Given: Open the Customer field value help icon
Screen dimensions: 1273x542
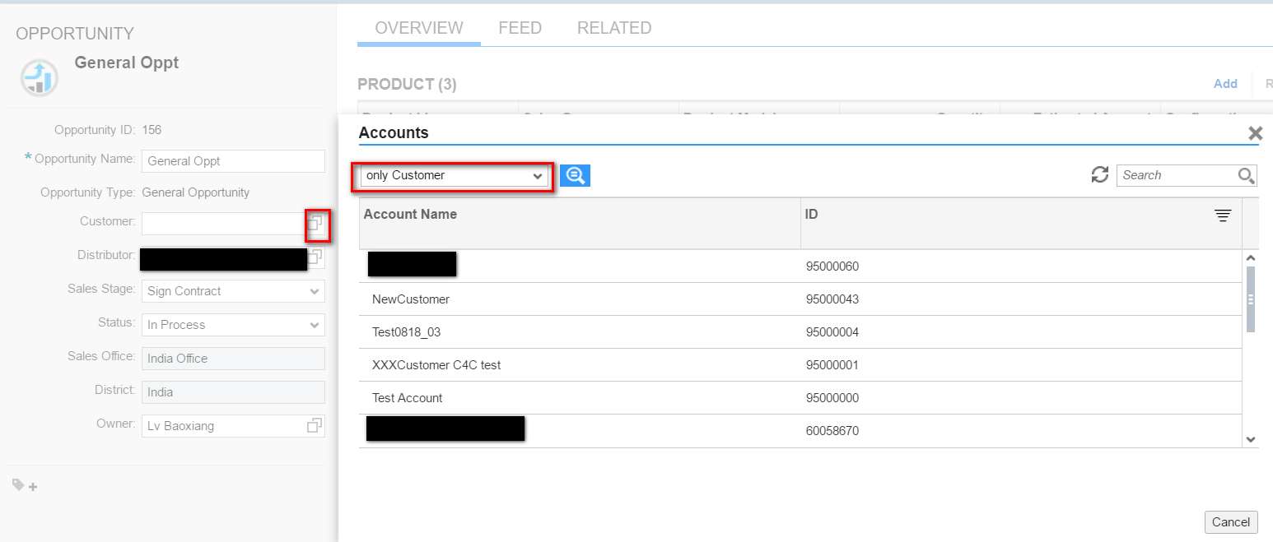Looking at the screenshot, I should [x=316, y=223].
